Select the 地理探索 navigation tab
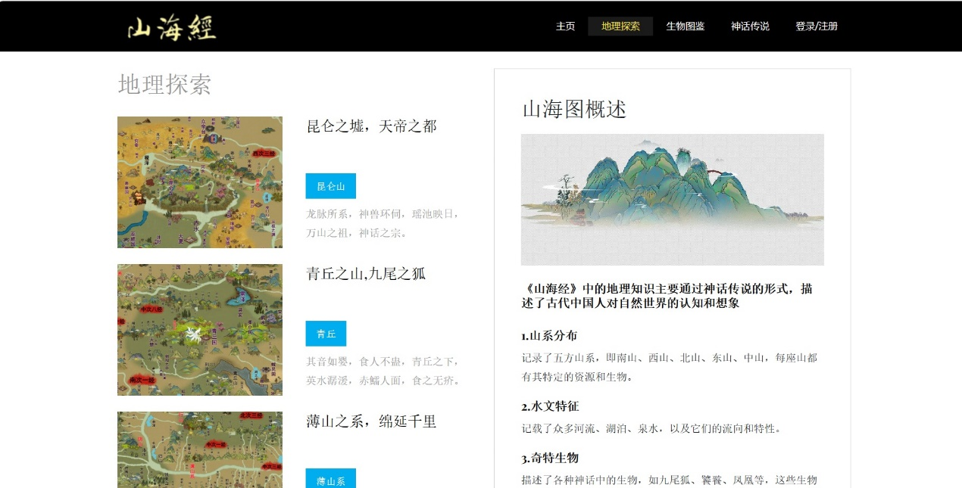The image size is (962, 488). pos(620,26)
